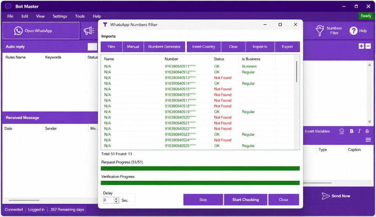Click the numbers list vertical scrollbar

point(297,102)
